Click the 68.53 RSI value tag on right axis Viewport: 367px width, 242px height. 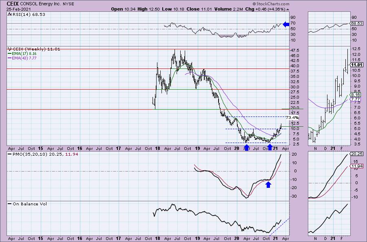point(357,23)
